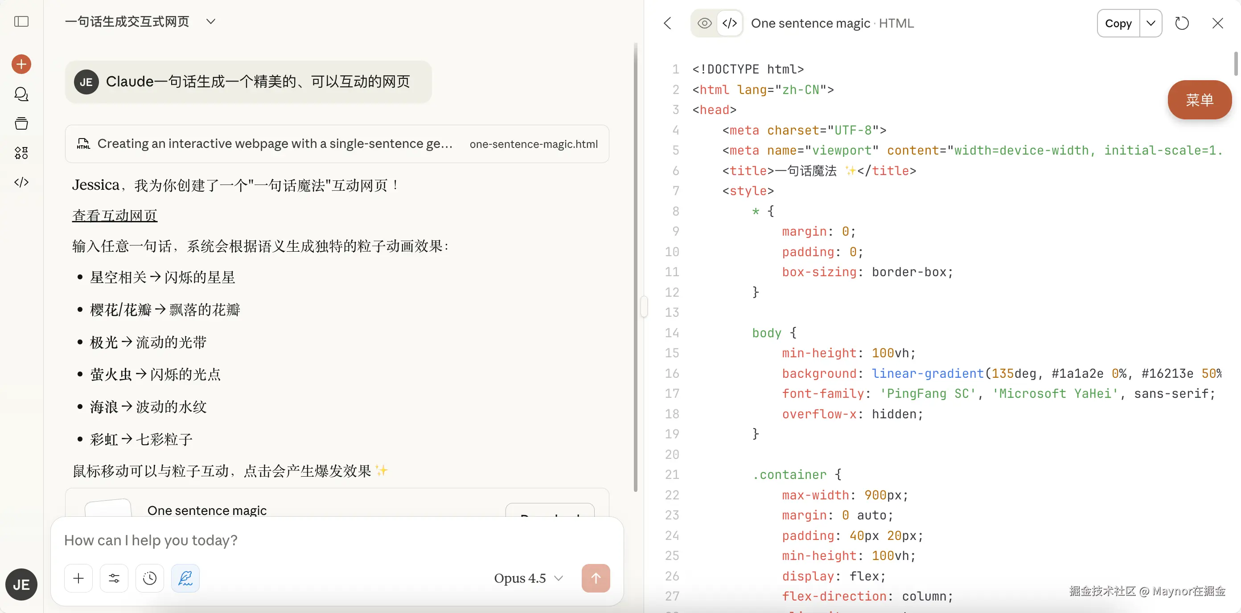Viewport: 1241px width, 613px height.
Task: Open the 查看互动网页 link
Action: (x=115, y=215)
